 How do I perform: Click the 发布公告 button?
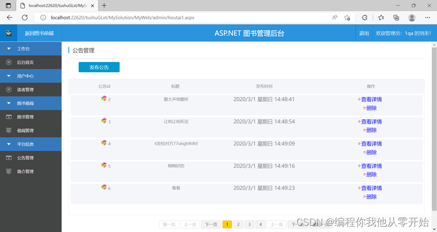pos(99,67)
